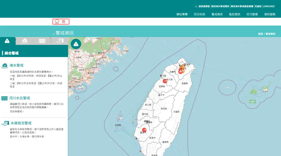Click the 水庫放流警戒 heading

21,123
